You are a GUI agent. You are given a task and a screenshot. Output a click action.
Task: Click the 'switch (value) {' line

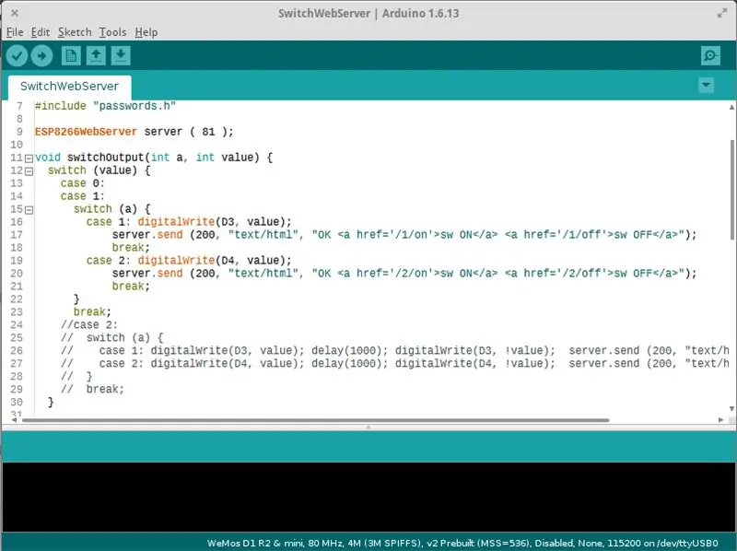click(99, 170)
